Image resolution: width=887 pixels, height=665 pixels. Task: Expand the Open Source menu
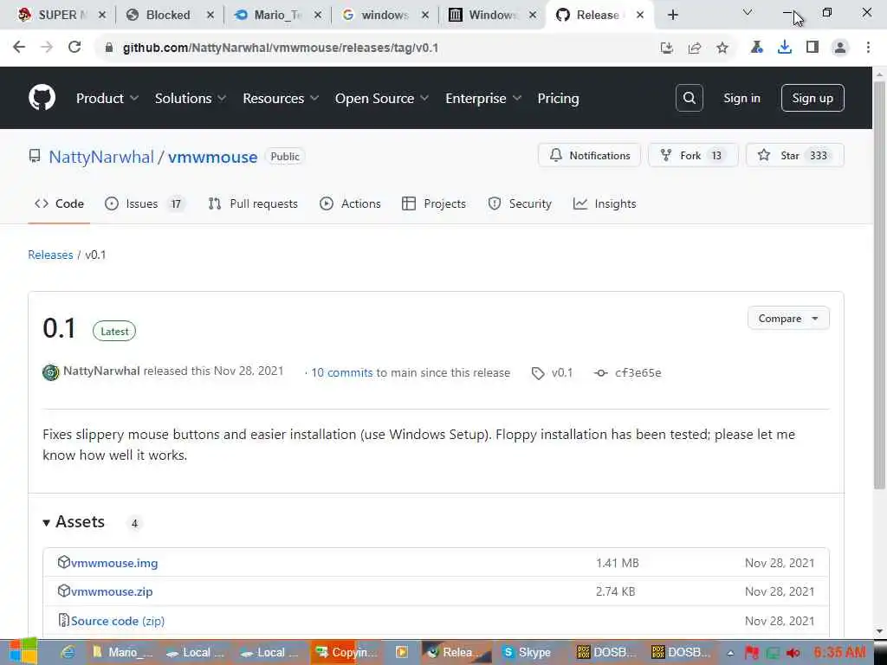coord(382,98)
